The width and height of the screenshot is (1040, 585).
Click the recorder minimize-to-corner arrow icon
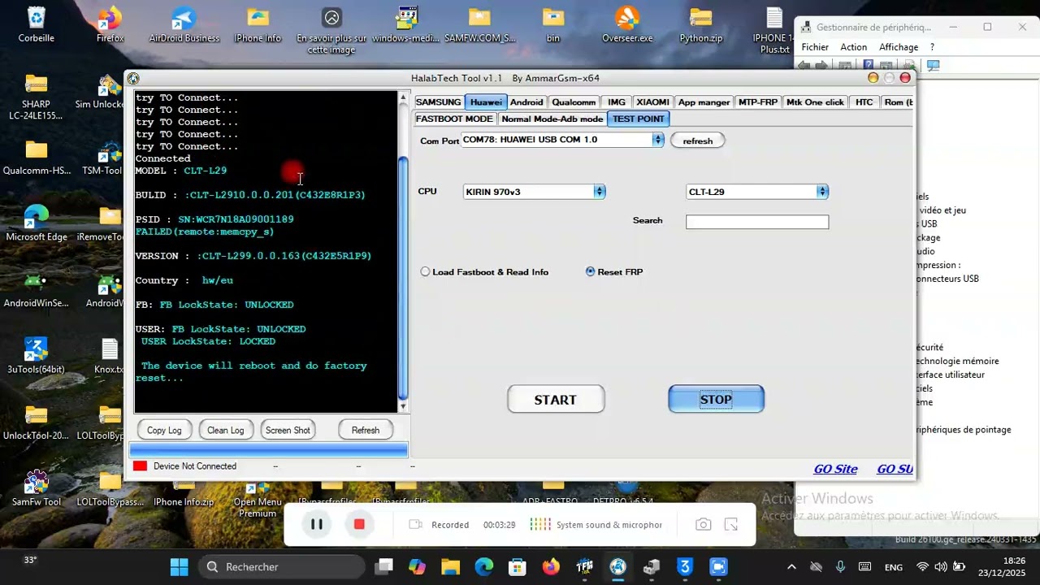[731, 525]
